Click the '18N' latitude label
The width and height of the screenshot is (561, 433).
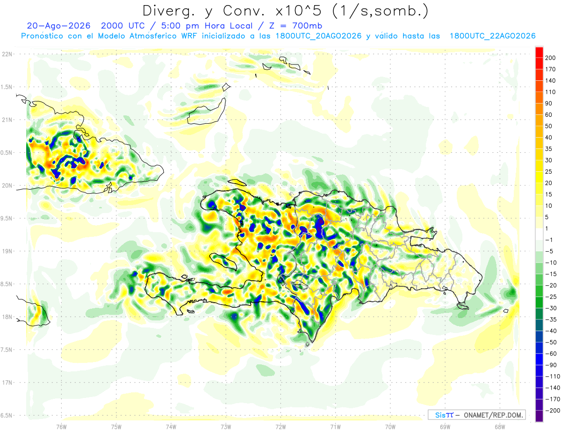[7, 317]
